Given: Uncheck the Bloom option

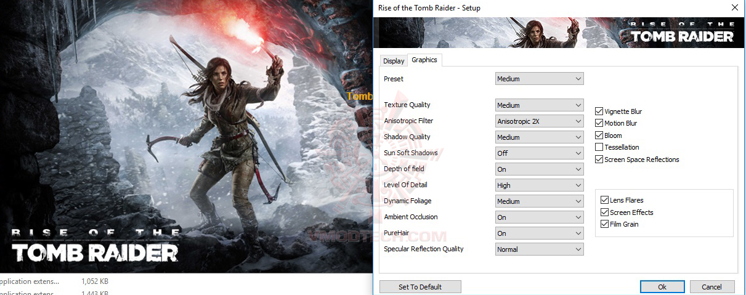Looking at the screenshot, I should point(599,135).
